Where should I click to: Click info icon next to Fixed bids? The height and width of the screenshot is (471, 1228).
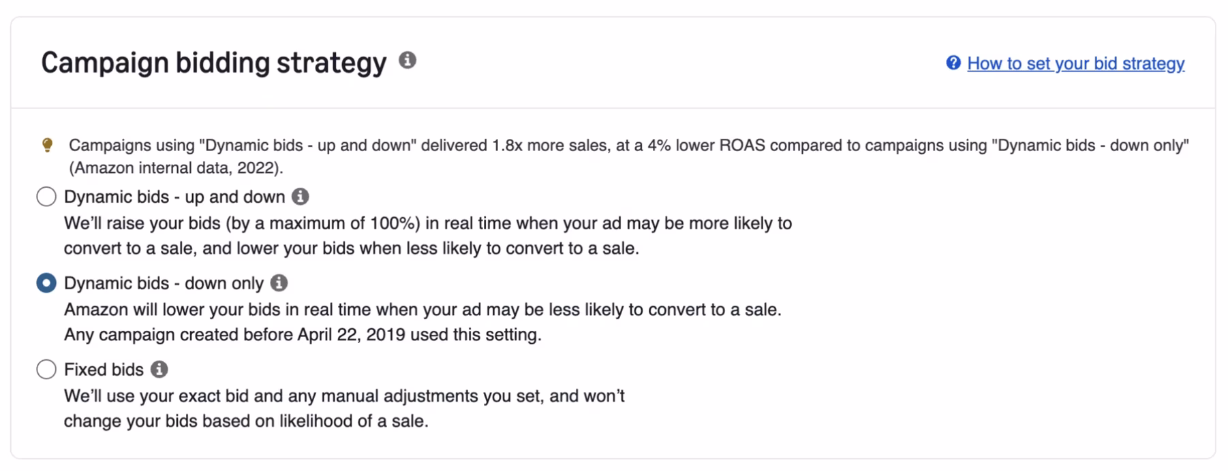[x=159, y=370]
